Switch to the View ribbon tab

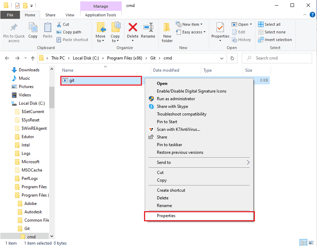(70, 15)
